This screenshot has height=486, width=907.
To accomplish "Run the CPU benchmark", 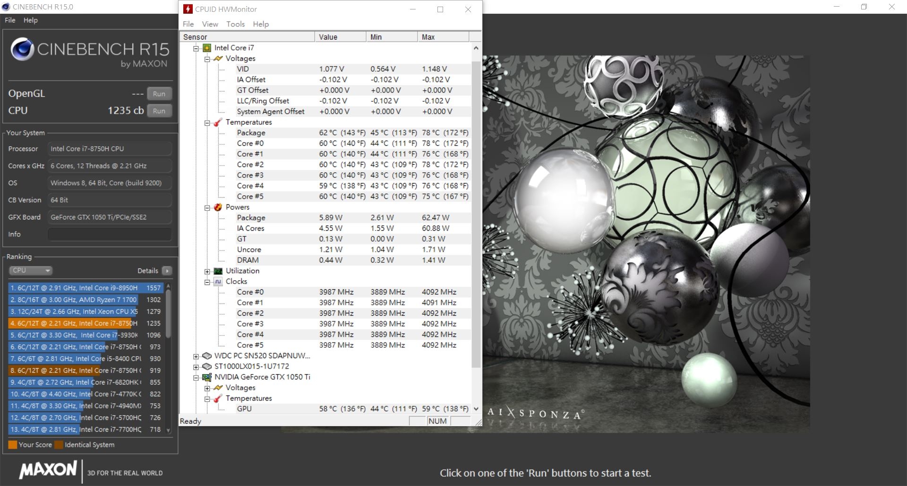I will tap(159, 111).
